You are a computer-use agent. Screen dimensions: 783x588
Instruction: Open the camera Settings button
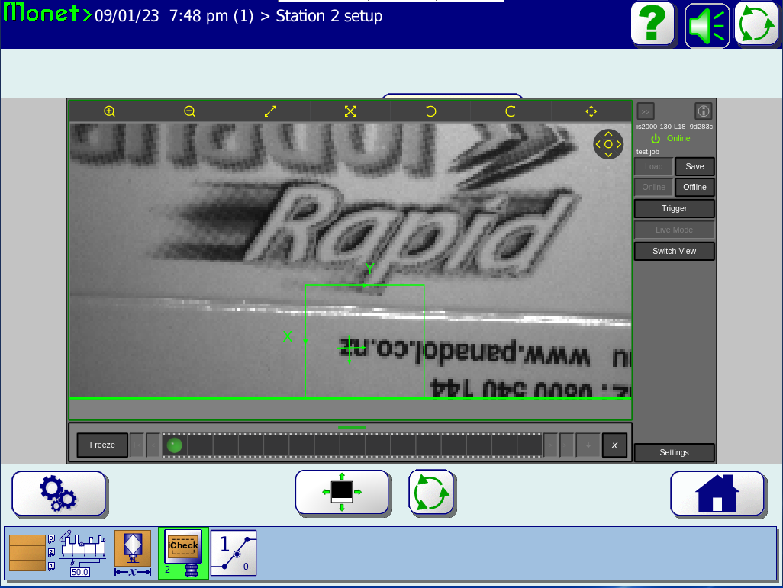click(x=674, y=453)
